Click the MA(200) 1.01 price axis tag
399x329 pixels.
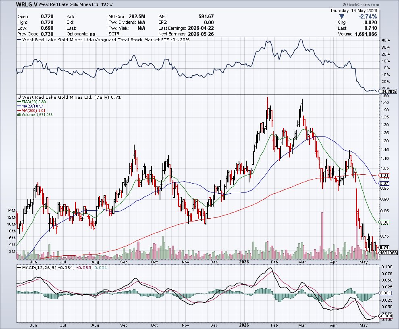pos(384,175)
